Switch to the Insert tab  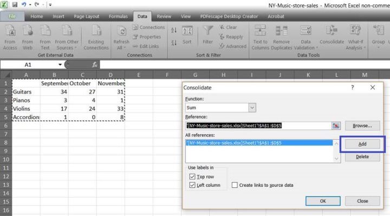58,16
